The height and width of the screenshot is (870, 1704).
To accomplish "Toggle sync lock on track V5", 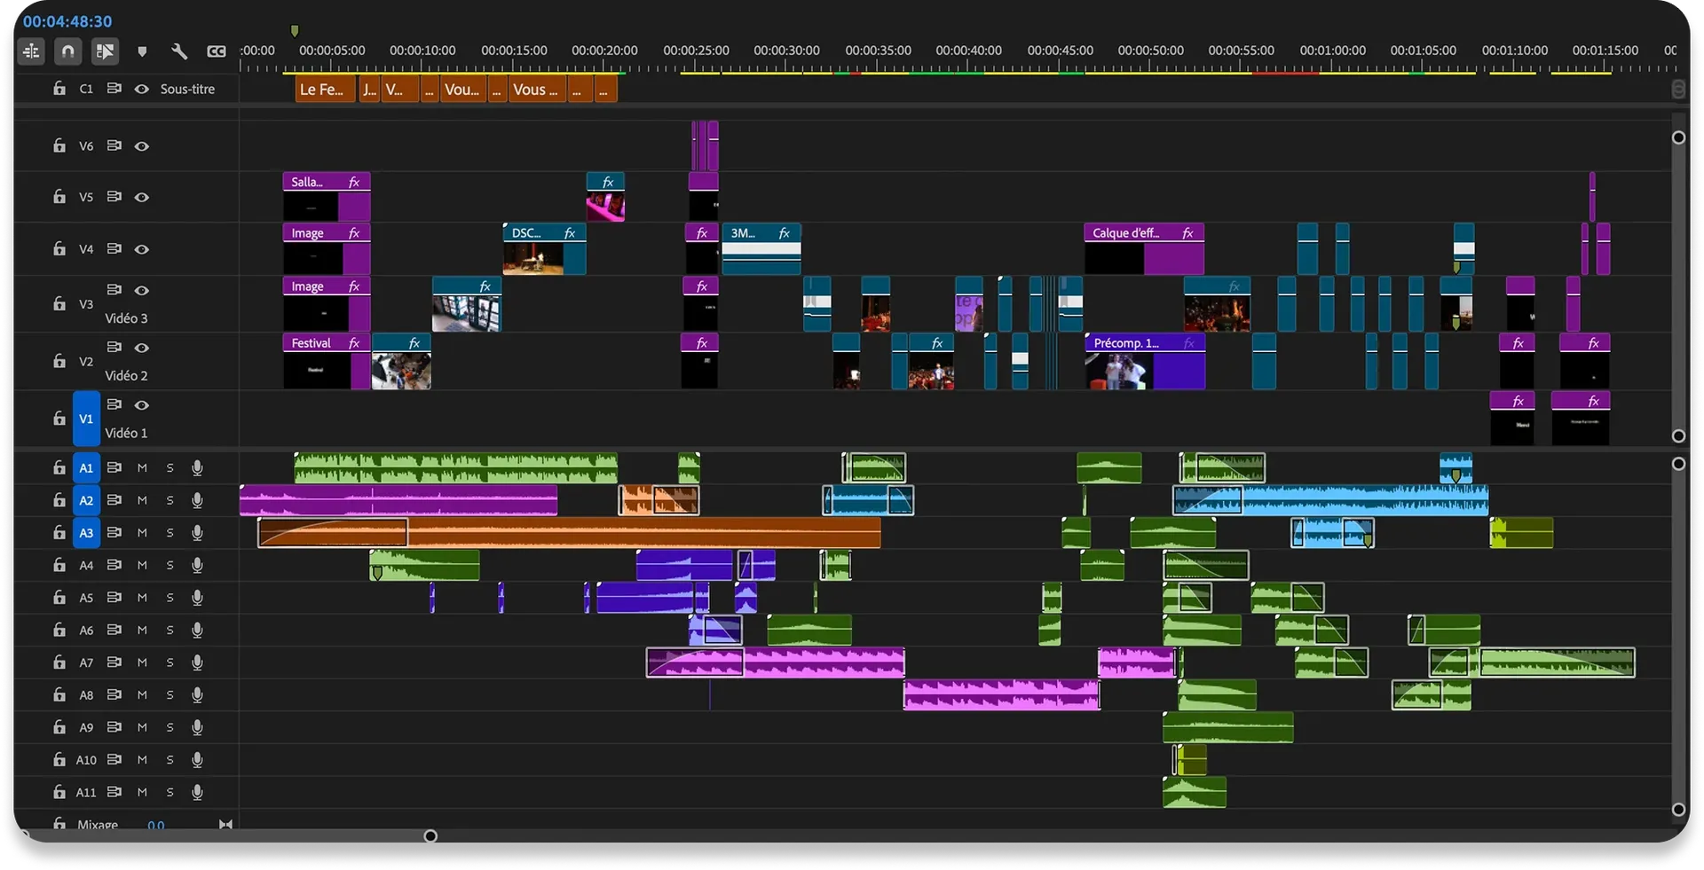I will click(x=114, y=196).
